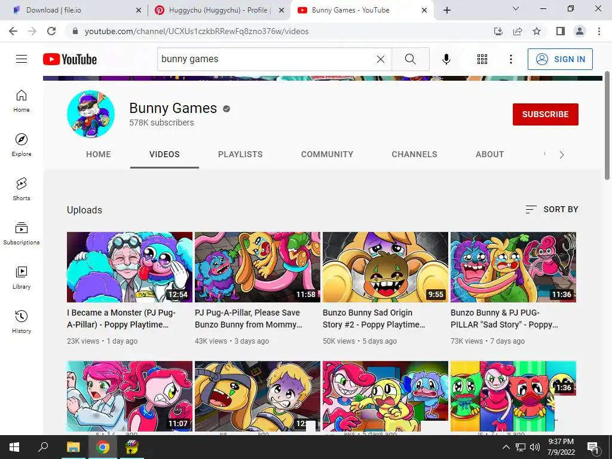Open the Chrome profile avatar

click(x=580, y=31)
